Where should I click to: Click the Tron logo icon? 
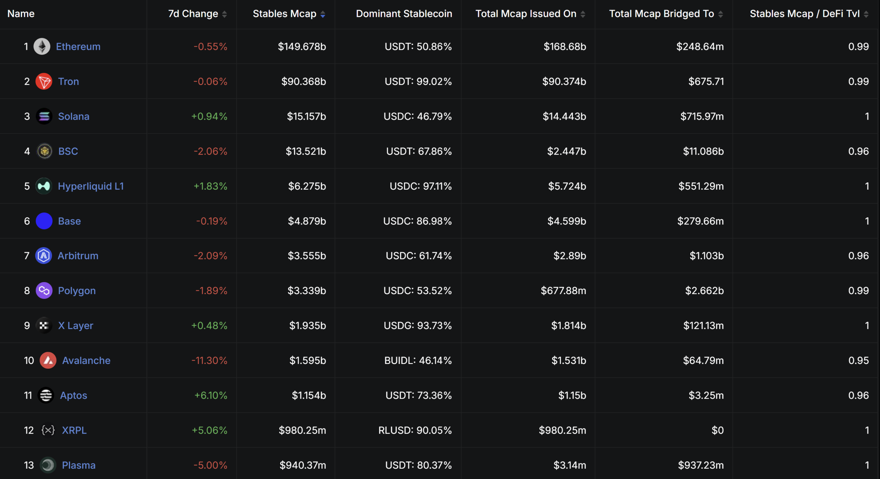44,81
